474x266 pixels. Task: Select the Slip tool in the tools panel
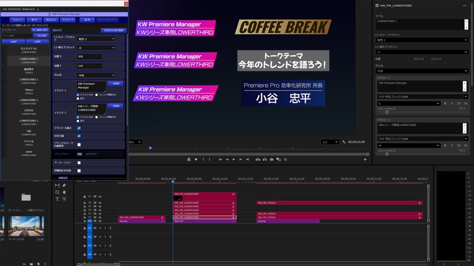[57, 185]
